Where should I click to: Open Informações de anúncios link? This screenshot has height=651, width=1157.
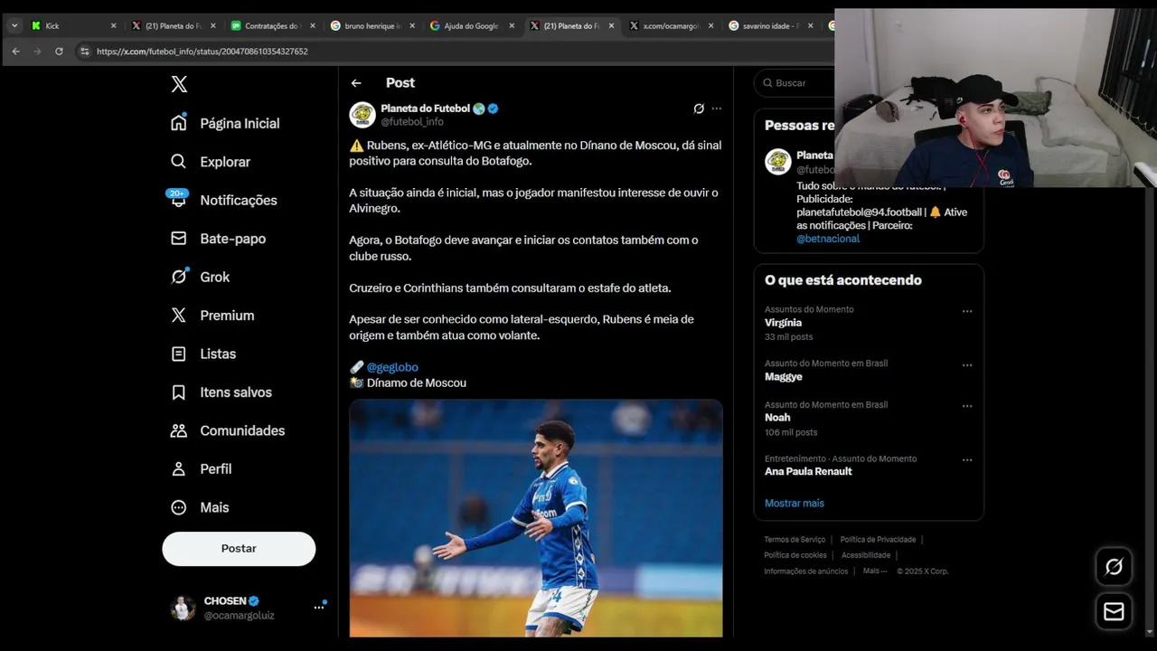point(806,571)
